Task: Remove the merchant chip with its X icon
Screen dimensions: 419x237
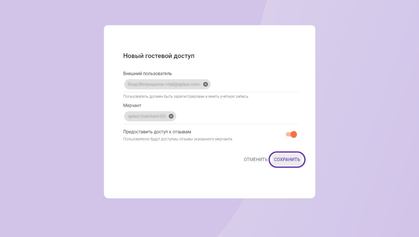Action: pyautogui.click(x=171, y=116)
